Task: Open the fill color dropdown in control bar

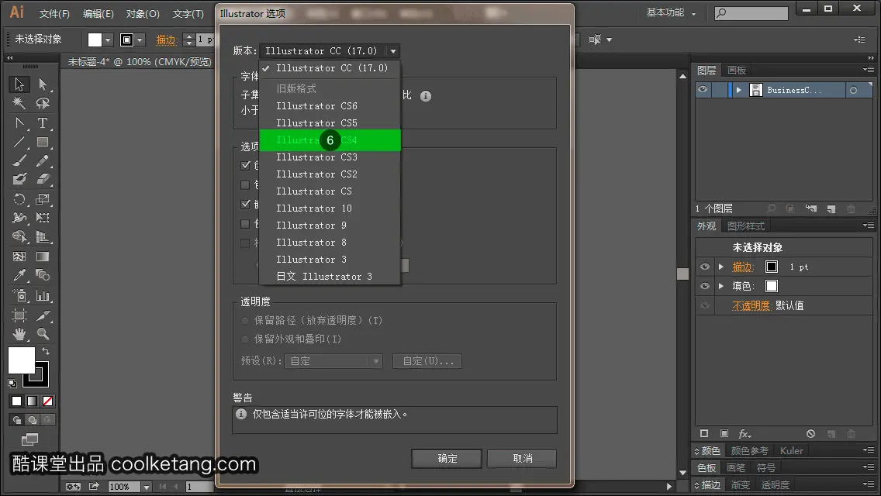Action: click(108, 40)
